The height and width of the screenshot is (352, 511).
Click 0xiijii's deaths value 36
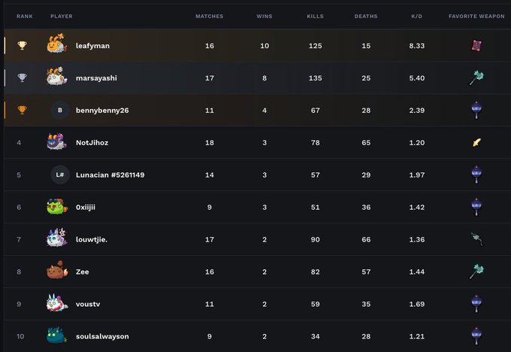tap(366, 207)
